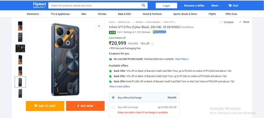The width and height of the screenshot is (264, 118).
Task: Tick the Compare checkbox
Action: point(221,22)
